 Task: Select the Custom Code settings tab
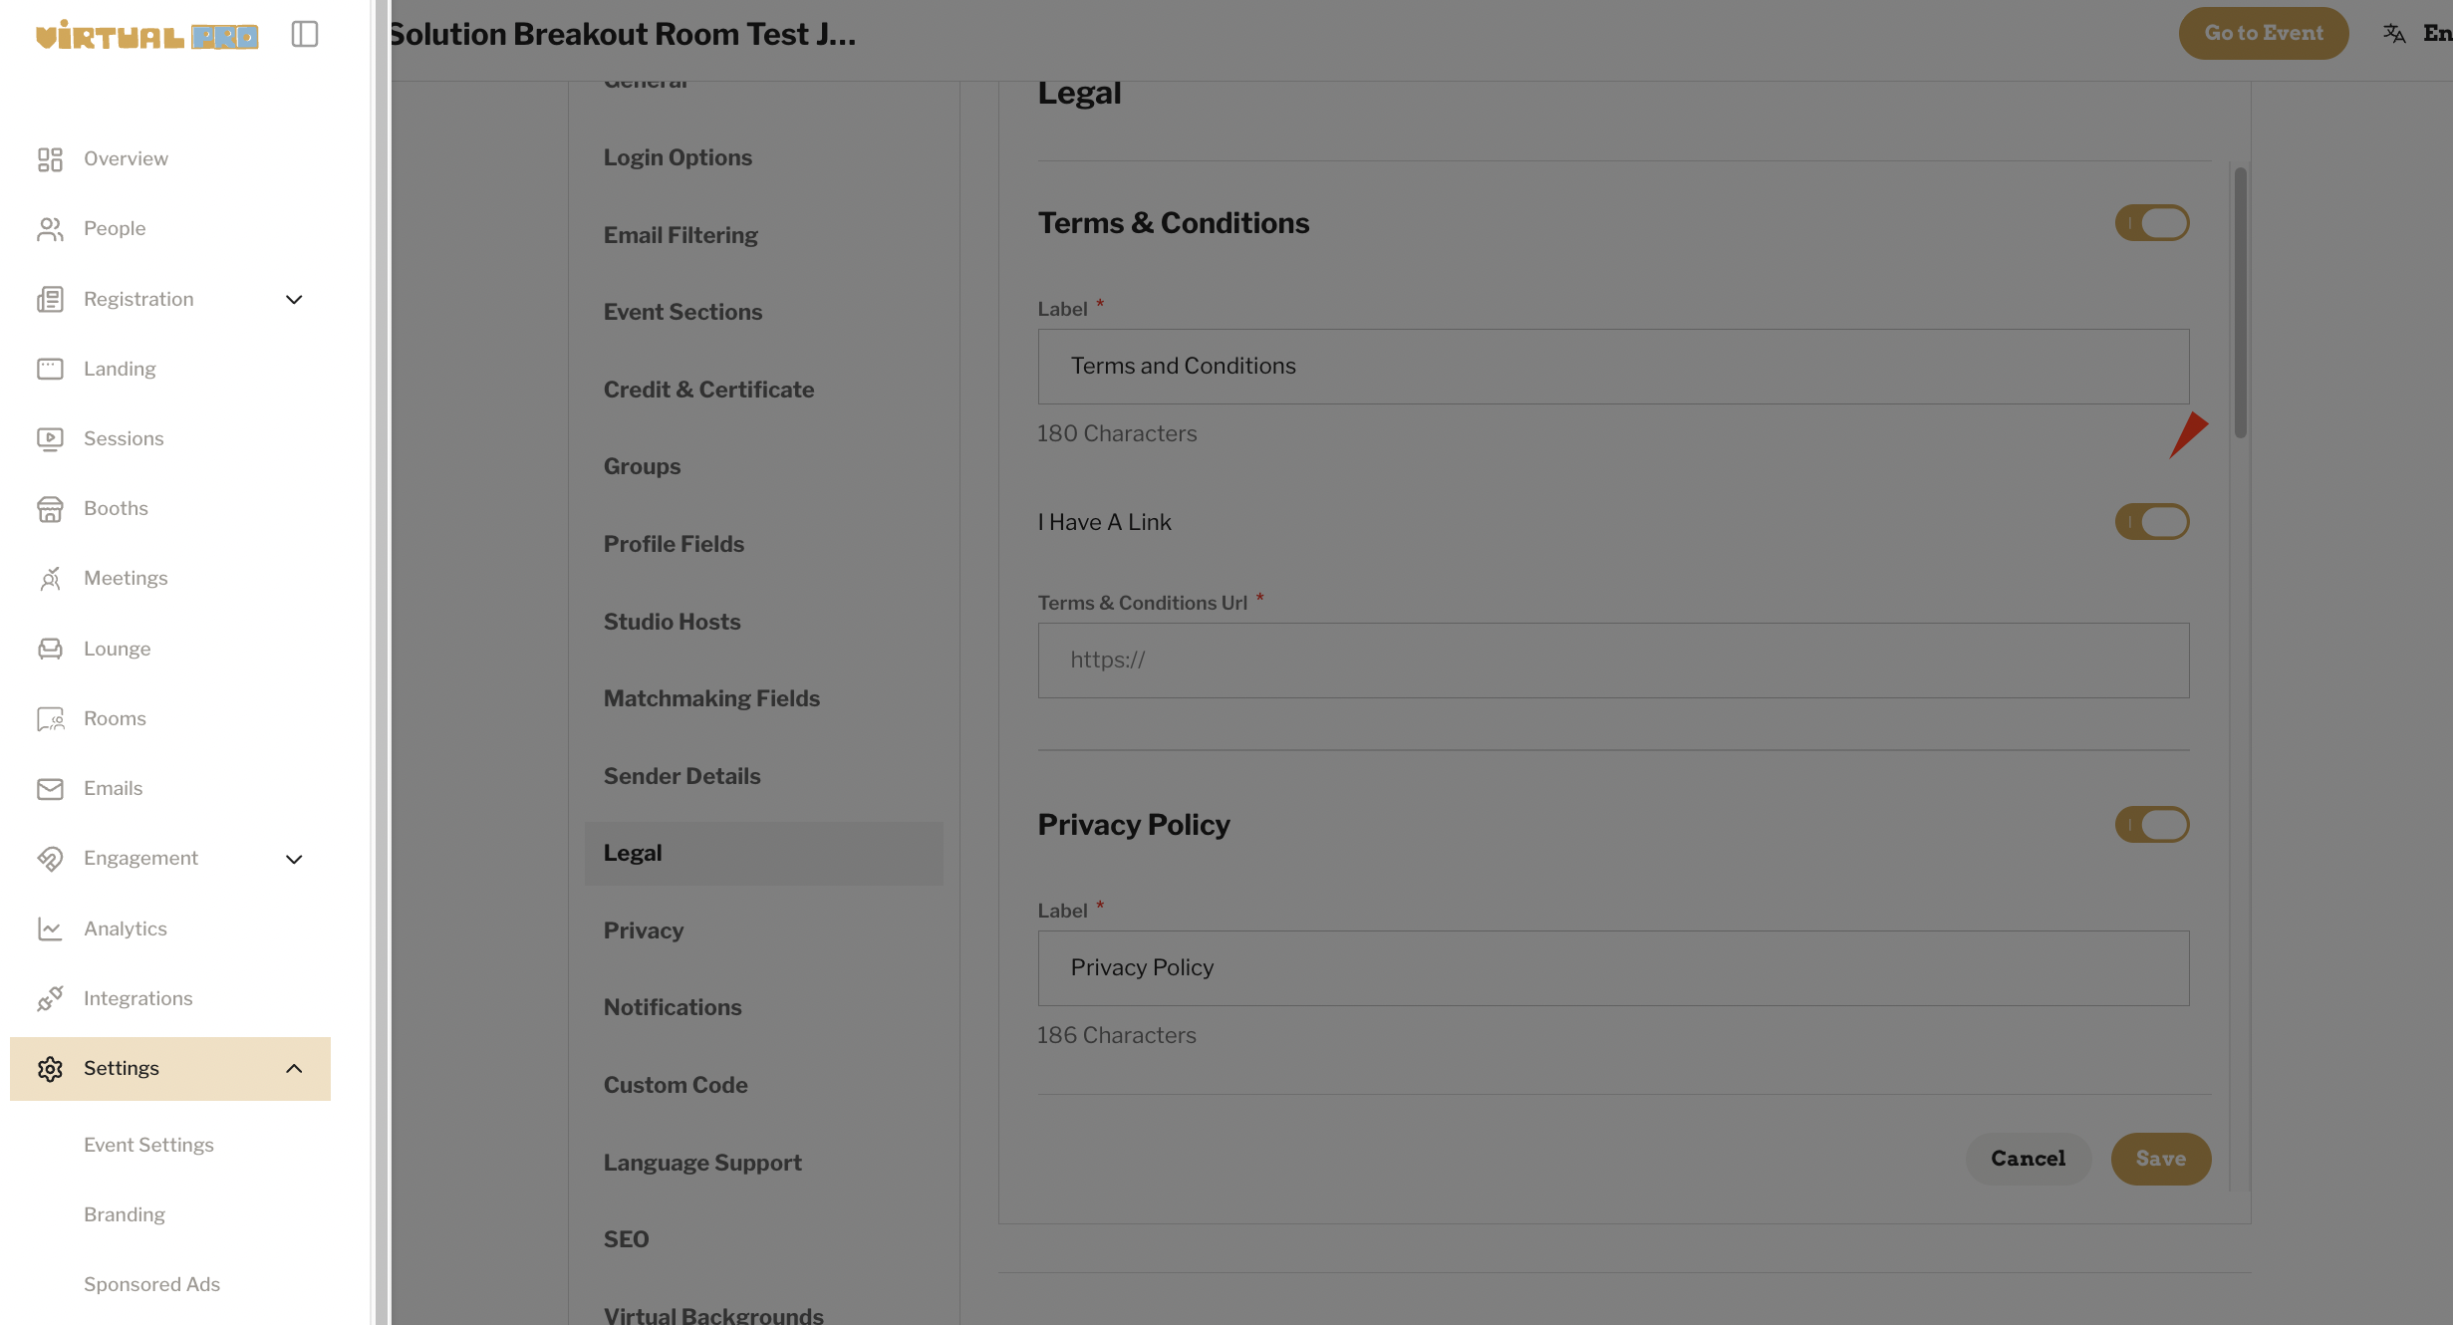676,1085
